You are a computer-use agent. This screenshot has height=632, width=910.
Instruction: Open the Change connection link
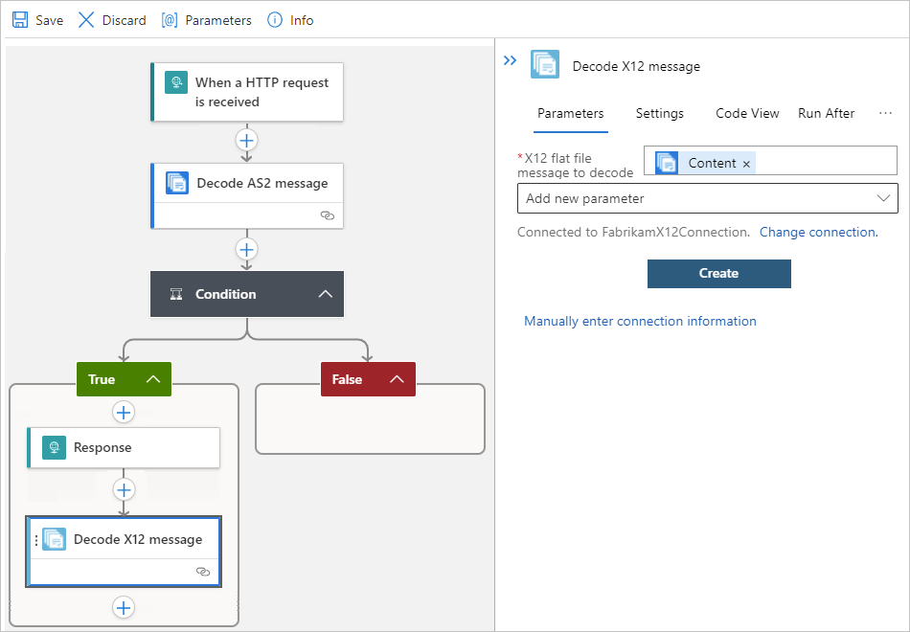(x=817, y=232)
